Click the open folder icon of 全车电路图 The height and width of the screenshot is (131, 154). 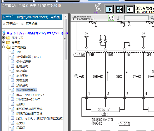8,47
